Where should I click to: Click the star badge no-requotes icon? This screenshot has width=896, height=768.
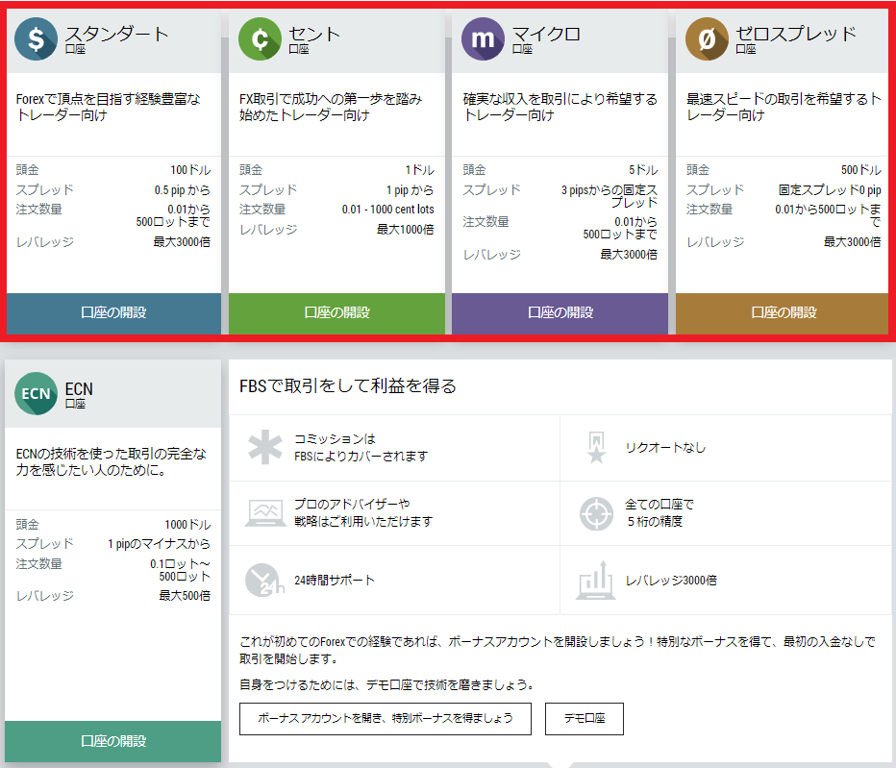597,447
